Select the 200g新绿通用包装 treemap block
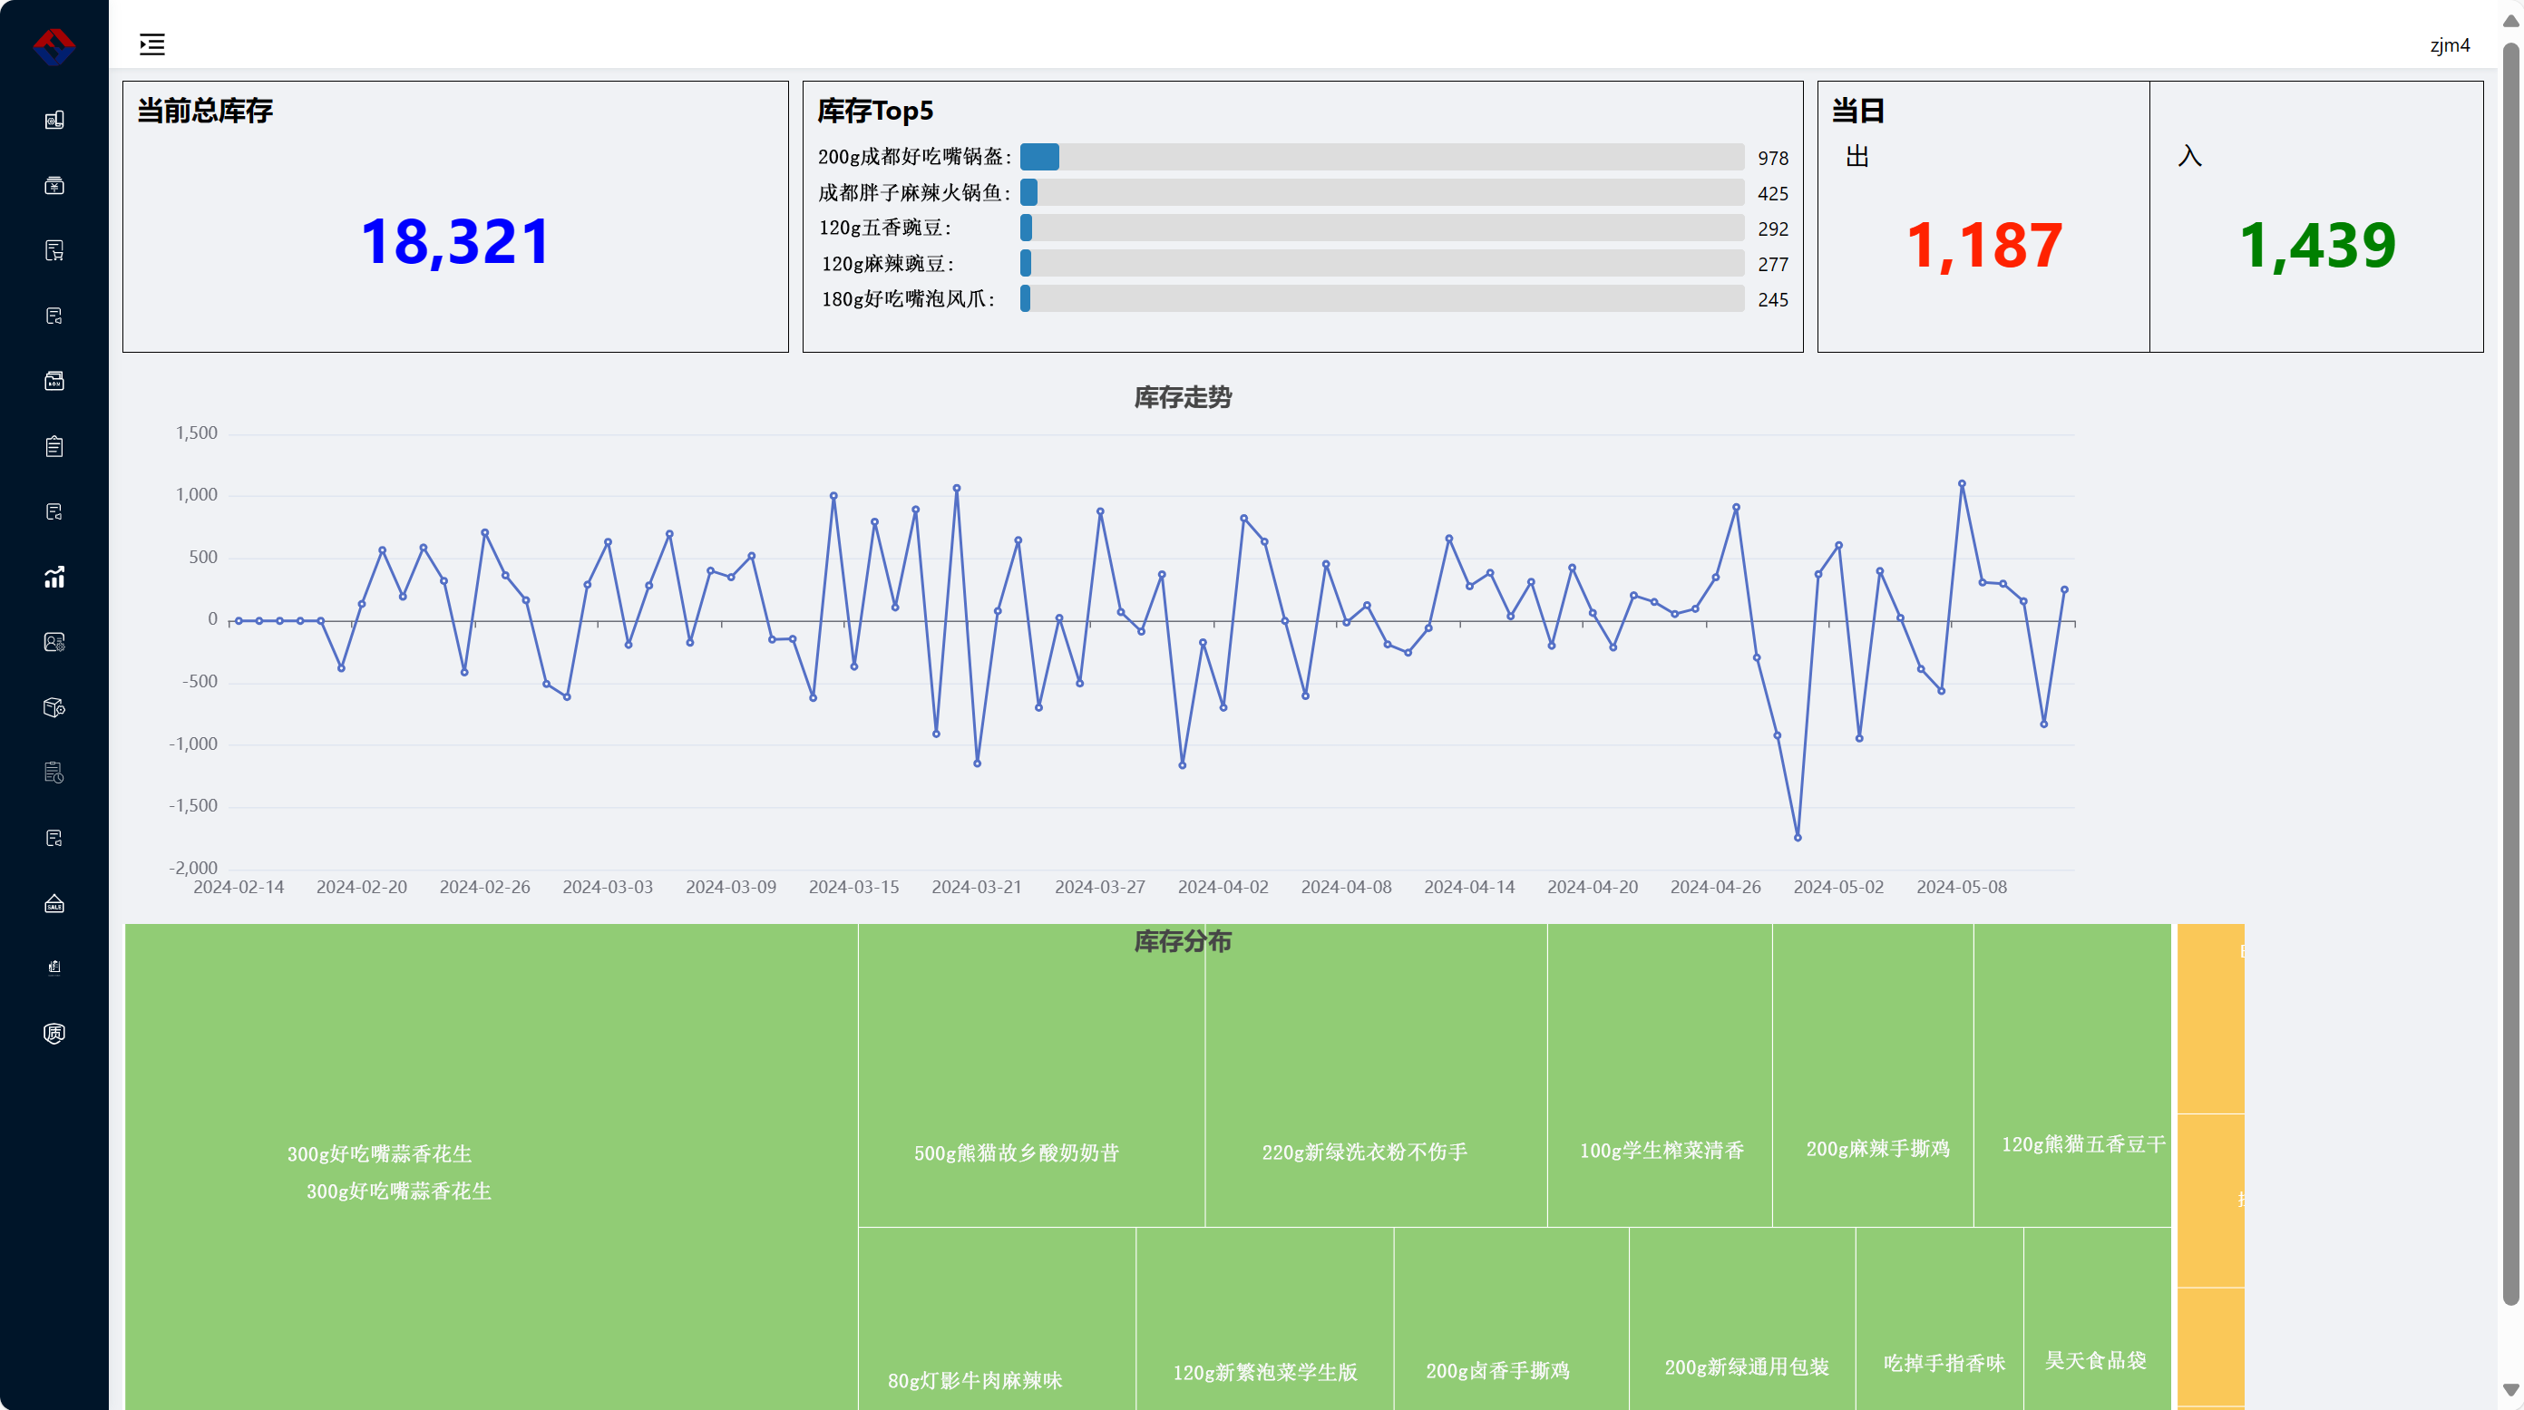This screenshot has height=1410, width=2524. (1743, 1319)
